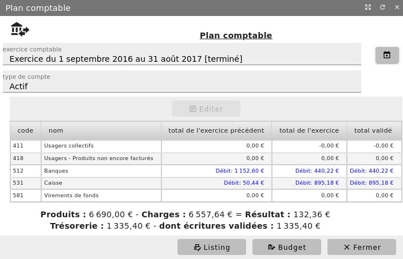Select the 531 Caisse account row
This screenshot has height=259, width=403.
101,183
